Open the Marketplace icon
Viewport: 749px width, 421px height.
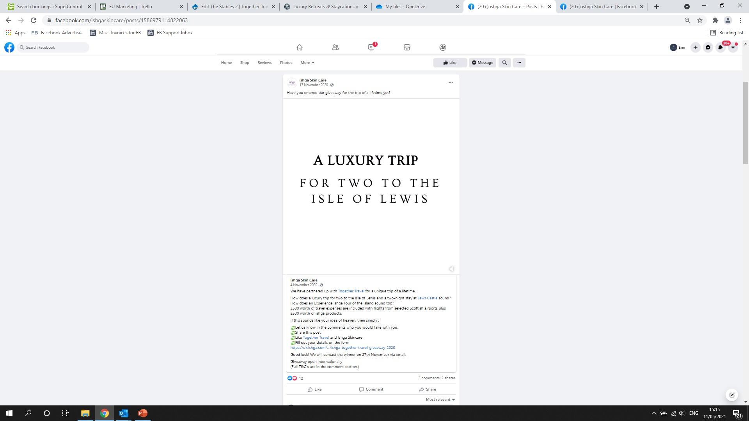407,48
